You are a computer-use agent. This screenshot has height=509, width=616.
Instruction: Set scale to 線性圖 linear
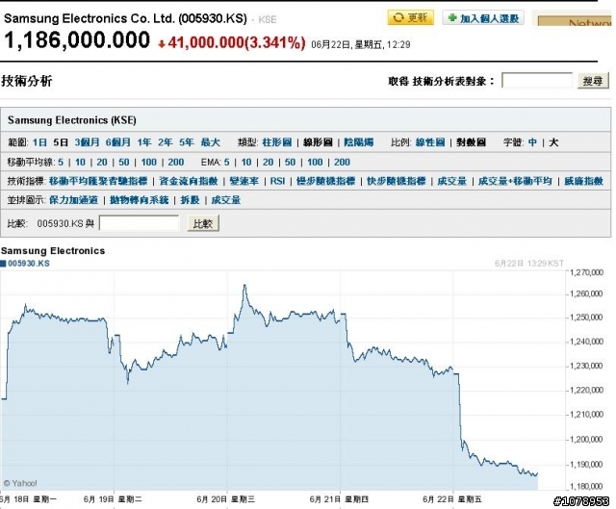[x=430, y=142]
